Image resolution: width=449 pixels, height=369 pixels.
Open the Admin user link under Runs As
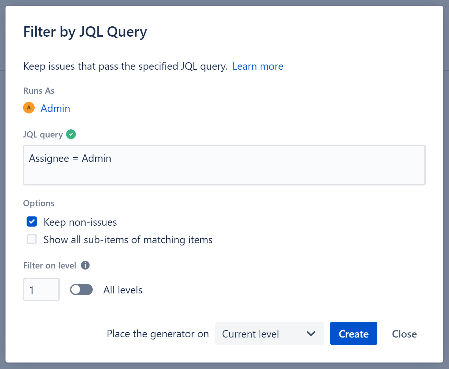[55, 108]
